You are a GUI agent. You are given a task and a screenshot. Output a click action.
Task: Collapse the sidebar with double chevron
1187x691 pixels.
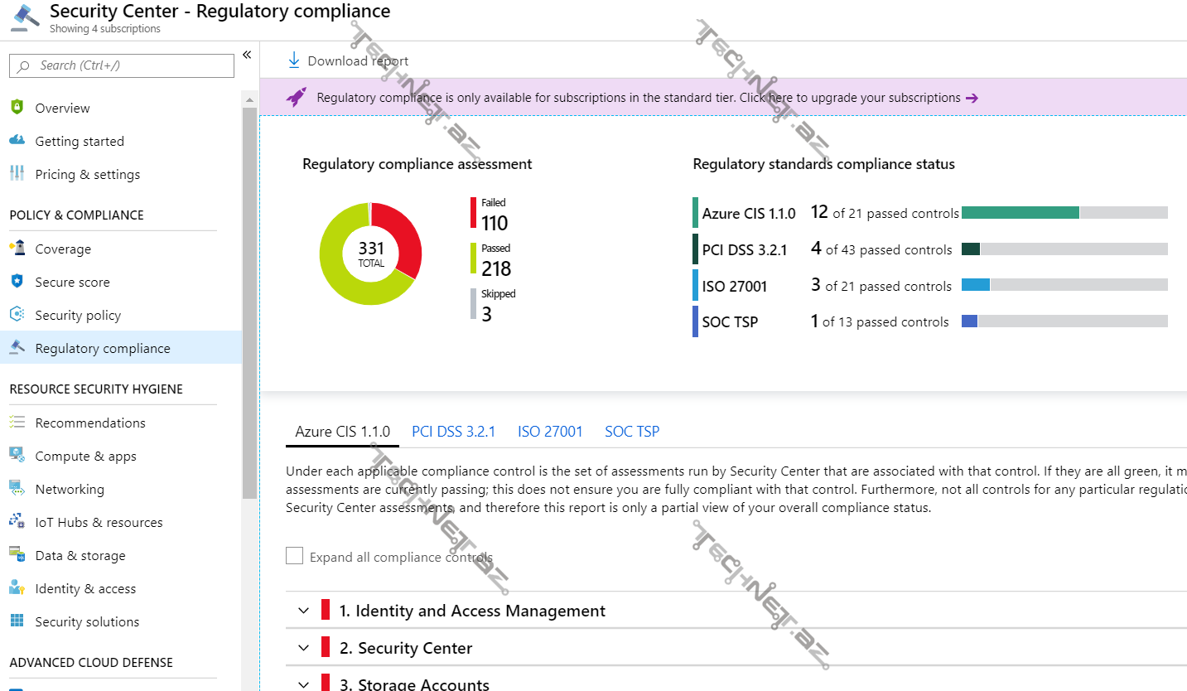247,55
